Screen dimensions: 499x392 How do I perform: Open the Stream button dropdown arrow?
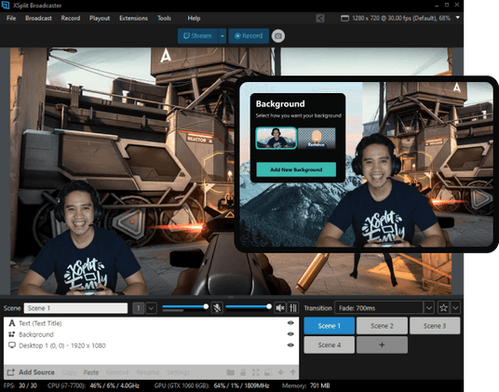223,36
